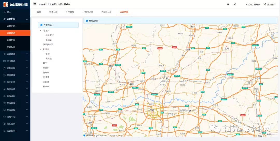Select 杨老寨村 in the region tree
This screenshot has height=141, width=280.
pos(50,35)
